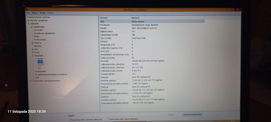Click the Wartość column header
Image resolution: width=271 pixels, height=122 pixels.
(x=168, y=18)
